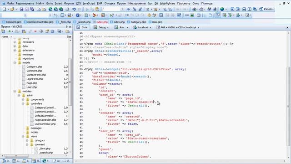This screenshot has height=164, width=291.
Task: Click the Open folder toolbar icon
Action: (x=12, y=9)
